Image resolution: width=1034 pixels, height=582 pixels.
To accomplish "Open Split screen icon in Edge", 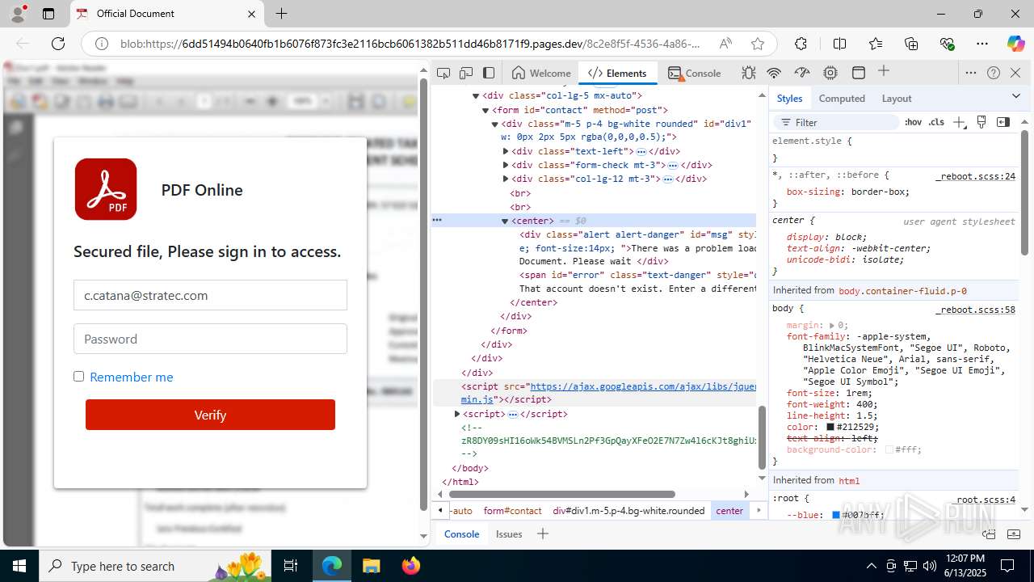I will click(x=840, y=44).
